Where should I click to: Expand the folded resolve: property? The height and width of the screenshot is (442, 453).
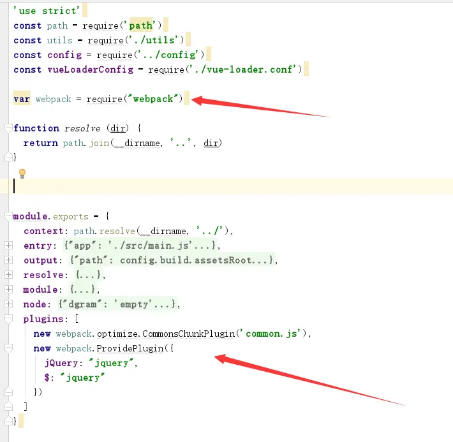tap(9, 274)
